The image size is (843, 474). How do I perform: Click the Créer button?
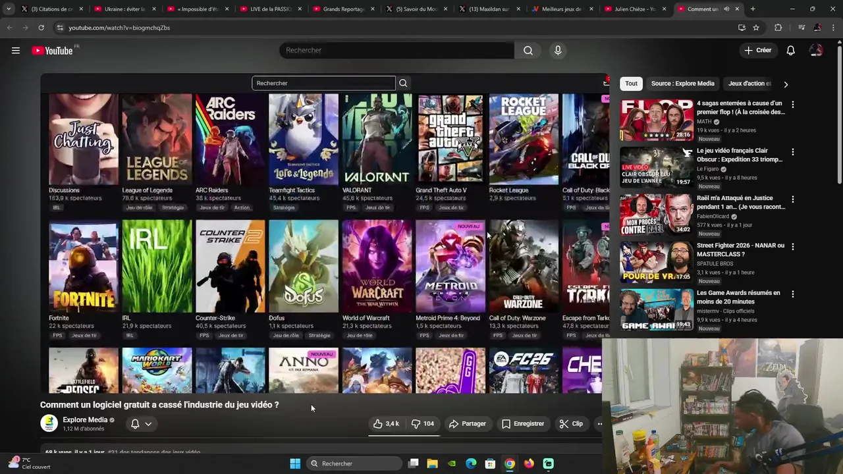click(x=757, y=50)
